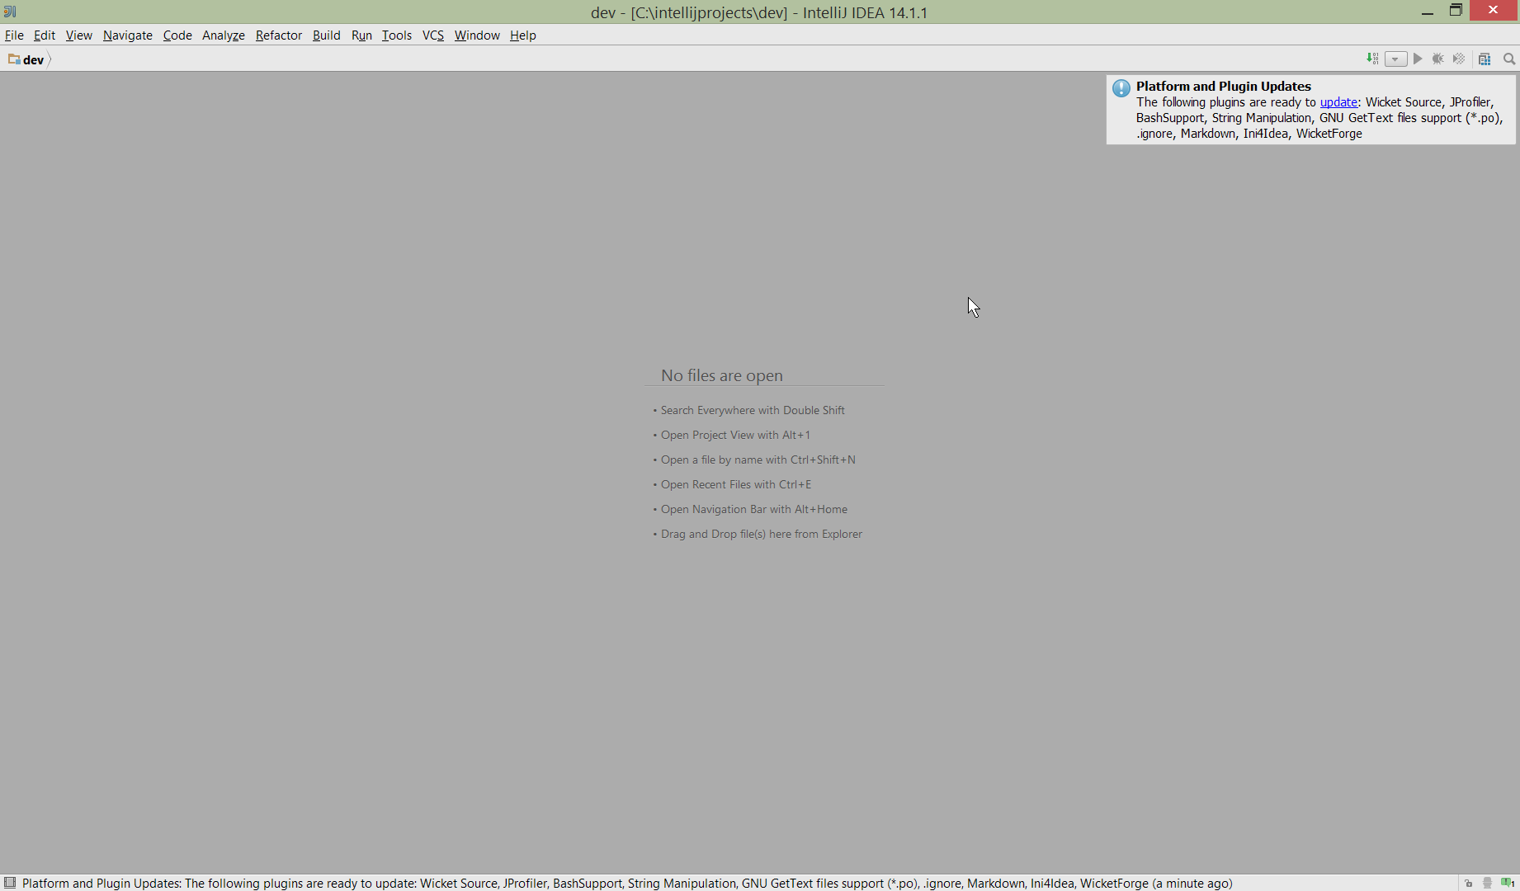The width and height of the screenshot is (1520, 891).
Task: Open the Refactor menu
Action: [278, 35]
